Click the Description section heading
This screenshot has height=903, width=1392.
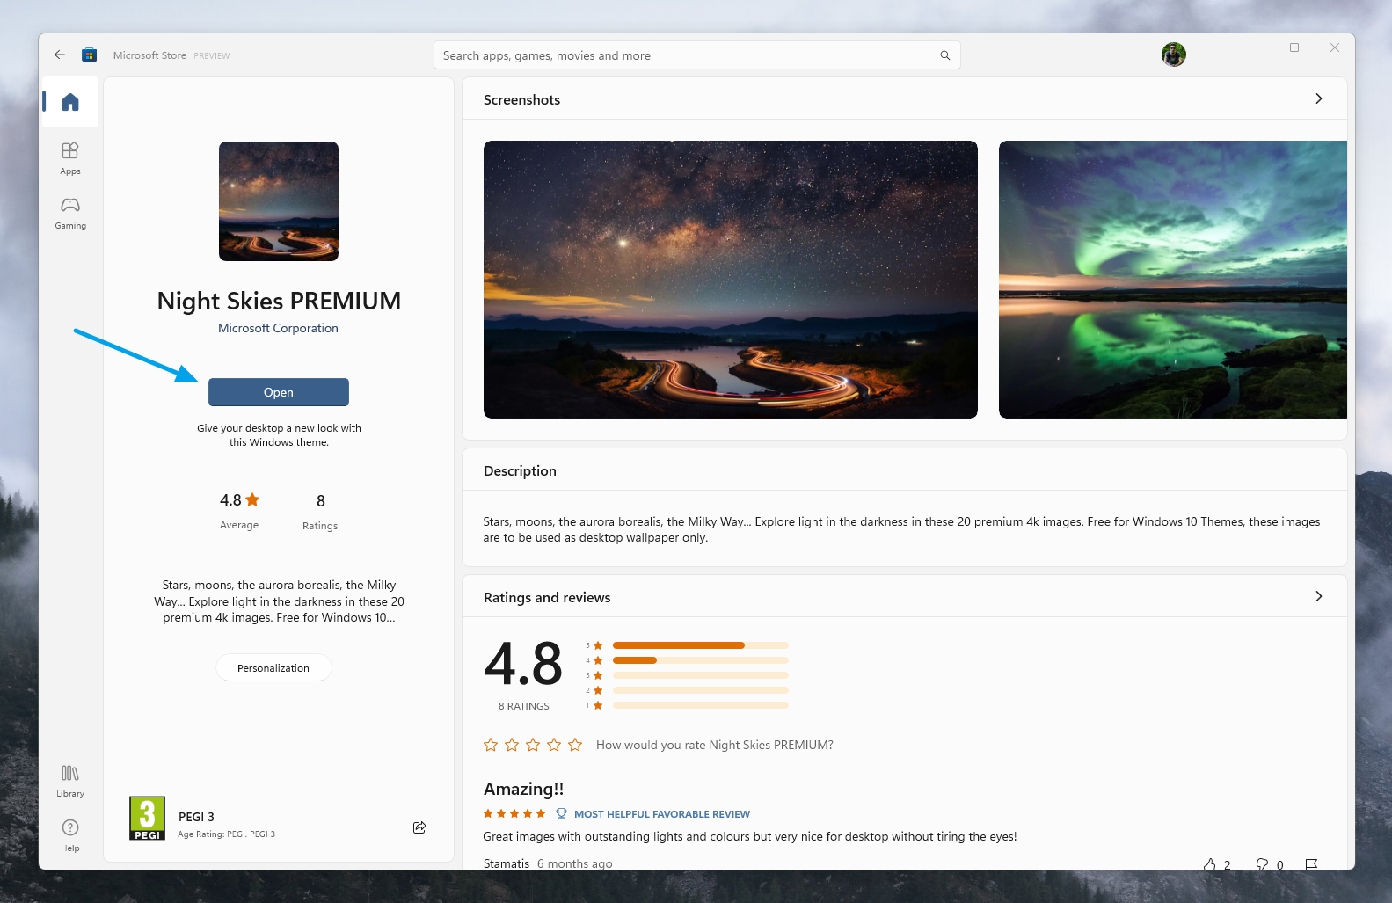click(x=520, y=470)
